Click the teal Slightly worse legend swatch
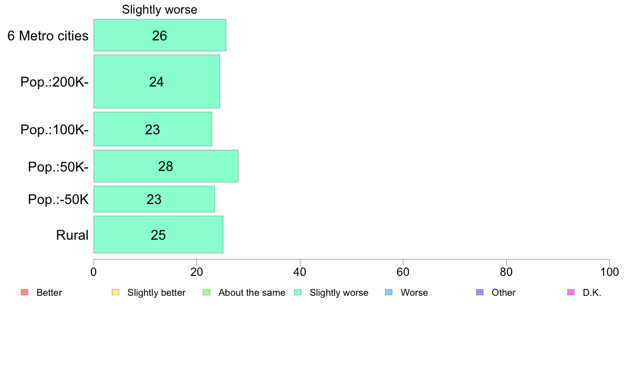This screenshot has width=624, height=386. point(298,293)
